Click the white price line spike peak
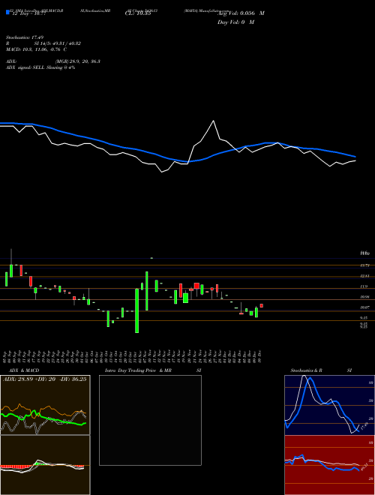The image size is (375, 495). [x=214, y=121]
